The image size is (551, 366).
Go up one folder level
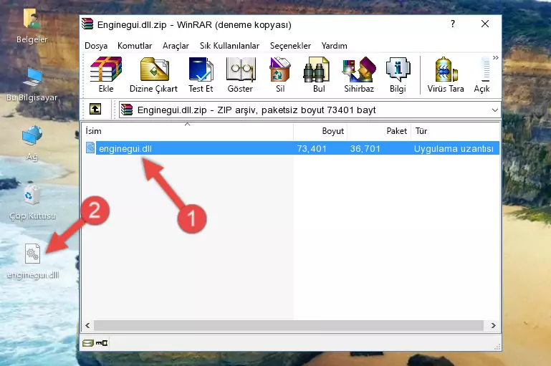(x=95, y=110)
